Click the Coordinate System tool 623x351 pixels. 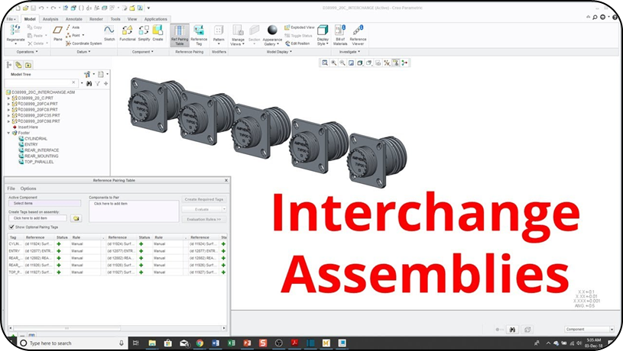click(x=84, y=43)
